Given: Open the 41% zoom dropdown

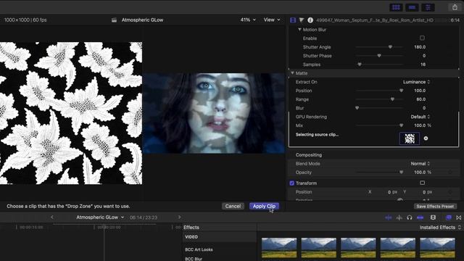Looking at the screenshot, I should (248, 20).
